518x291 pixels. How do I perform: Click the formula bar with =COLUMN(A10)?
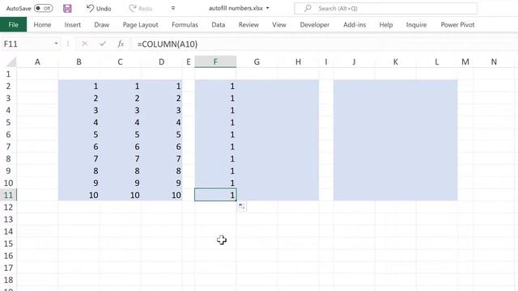tap(325, 44)
